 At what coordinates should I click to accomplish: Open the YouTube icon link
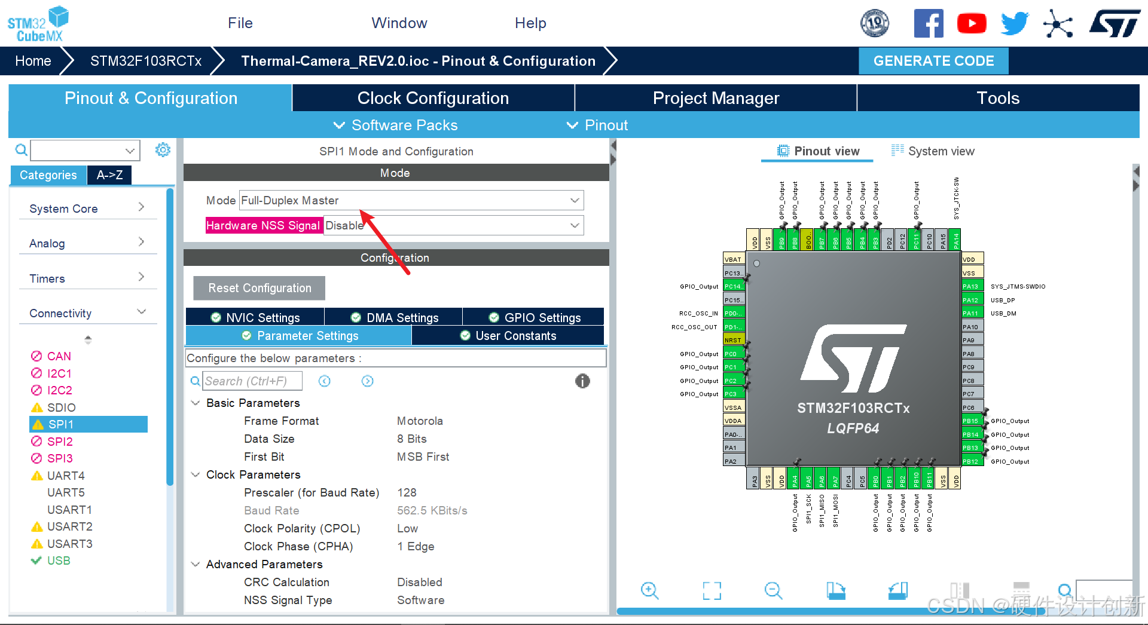tap(972, 23)
